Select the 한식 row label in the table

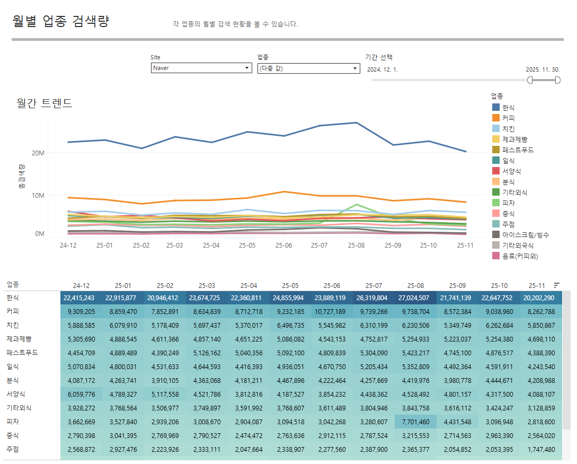12,297
